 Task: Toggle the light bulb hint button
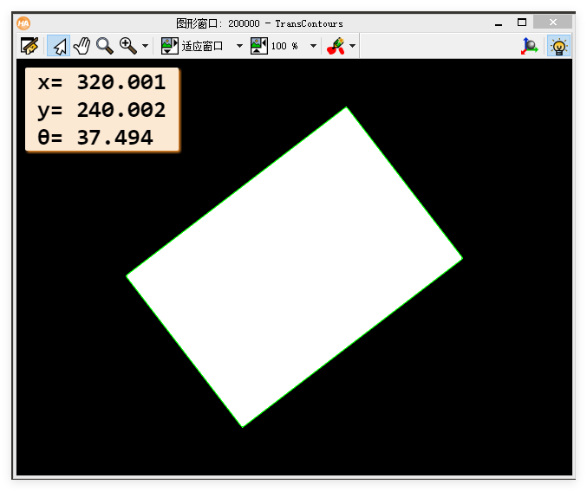pos(558,46)
